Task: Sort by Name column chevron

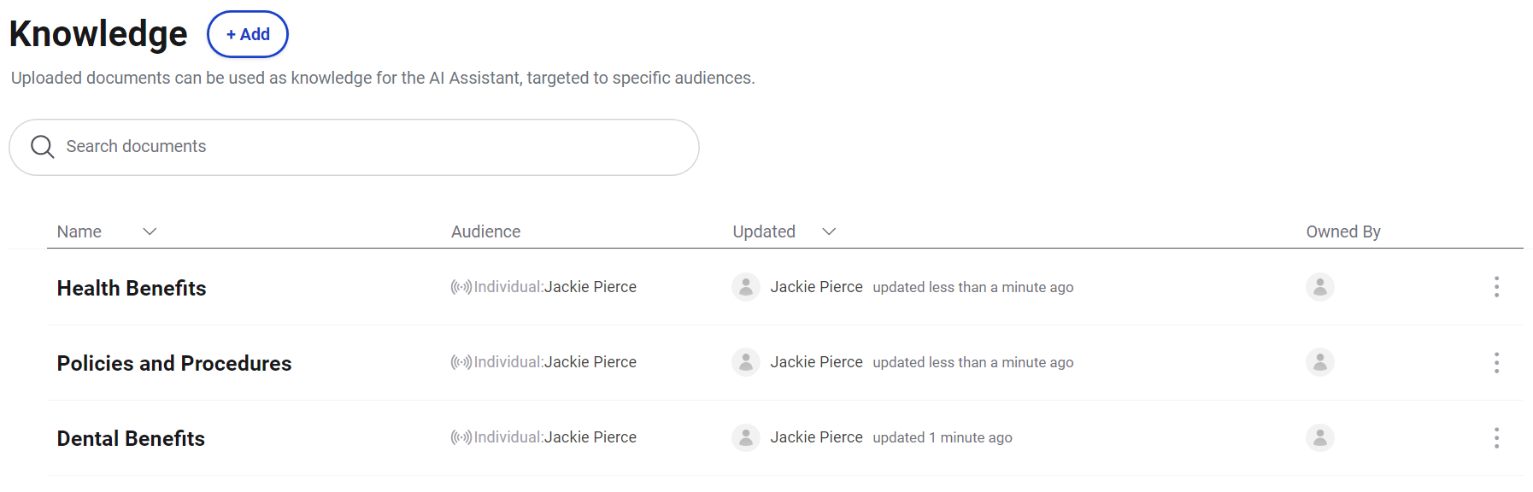Action: tap(150, 231)
